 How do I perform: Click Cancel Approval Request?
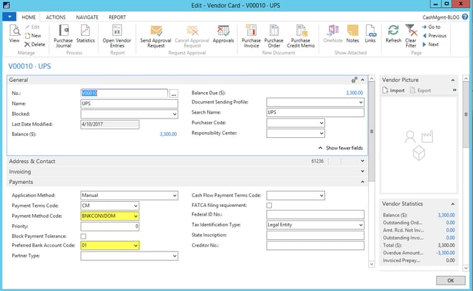coord(192,36)
